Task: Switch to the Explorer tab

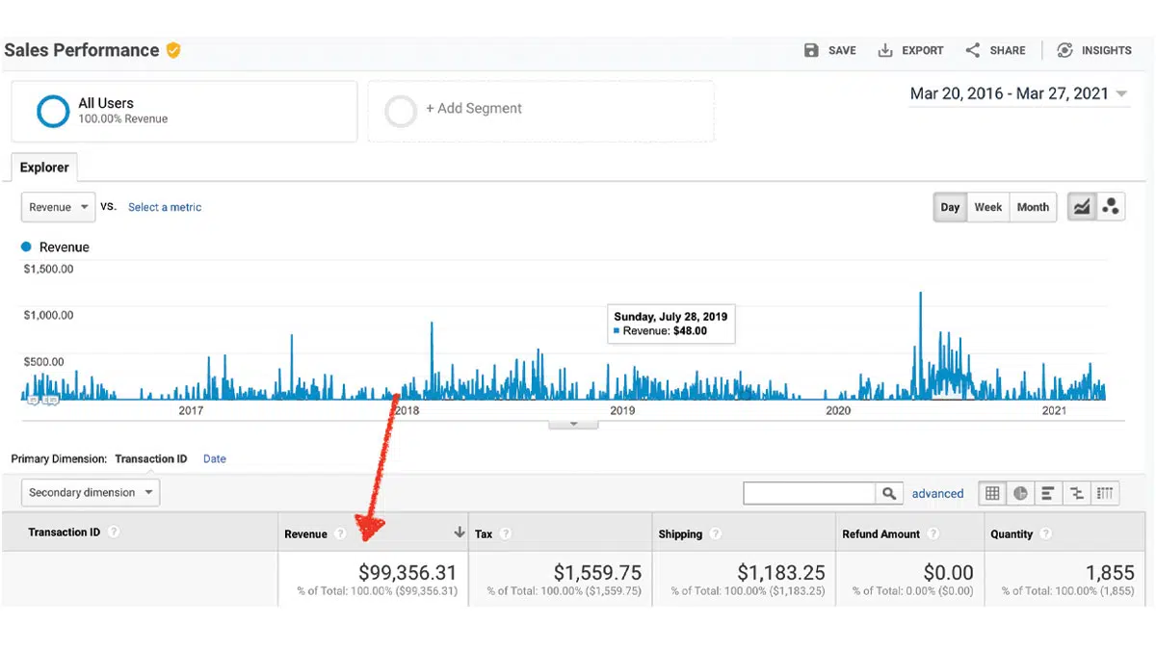Action: [44, 167]
